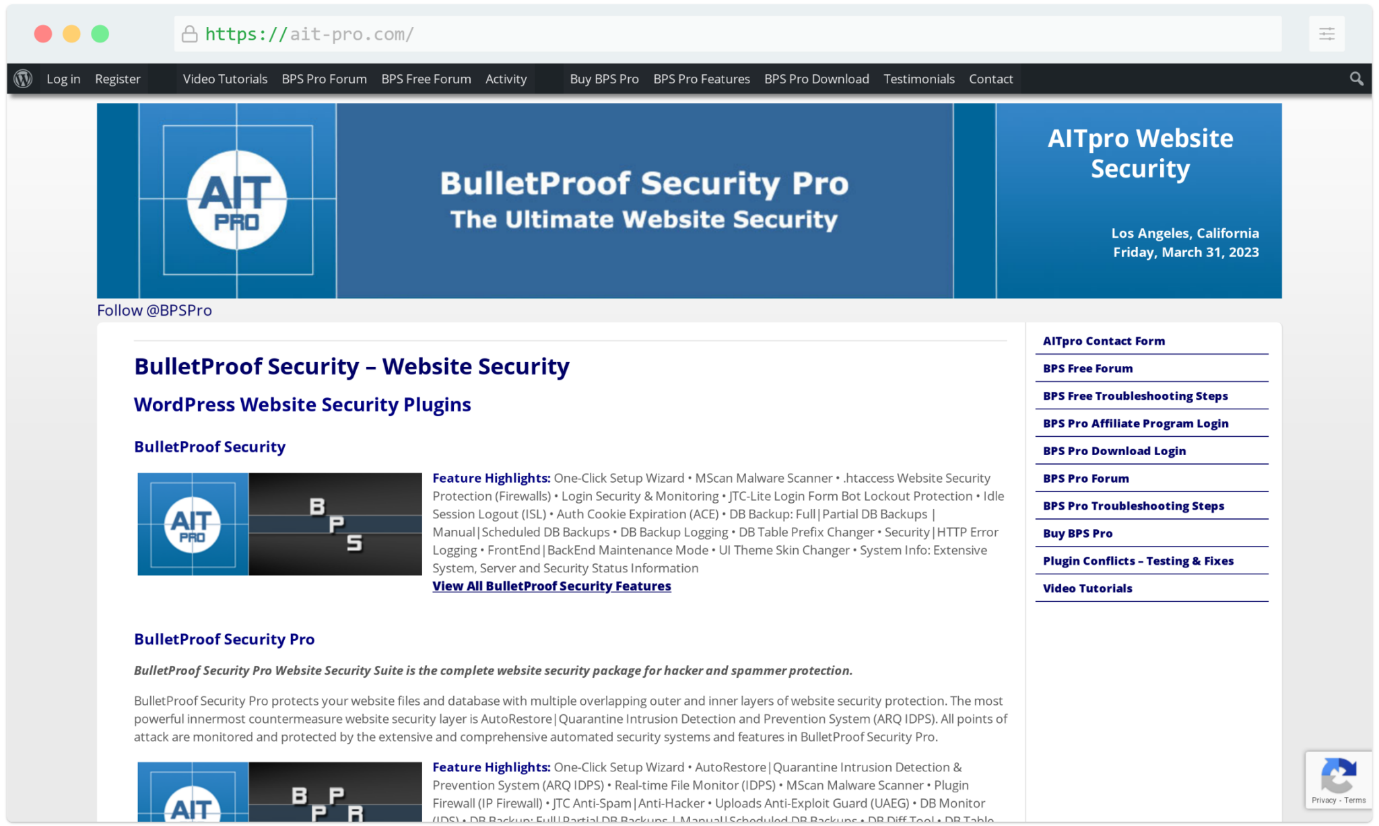Open BPS Free Forum in top menu
Image resolution: width=1379 pixels, height=826 pixels.
point(426,79)
